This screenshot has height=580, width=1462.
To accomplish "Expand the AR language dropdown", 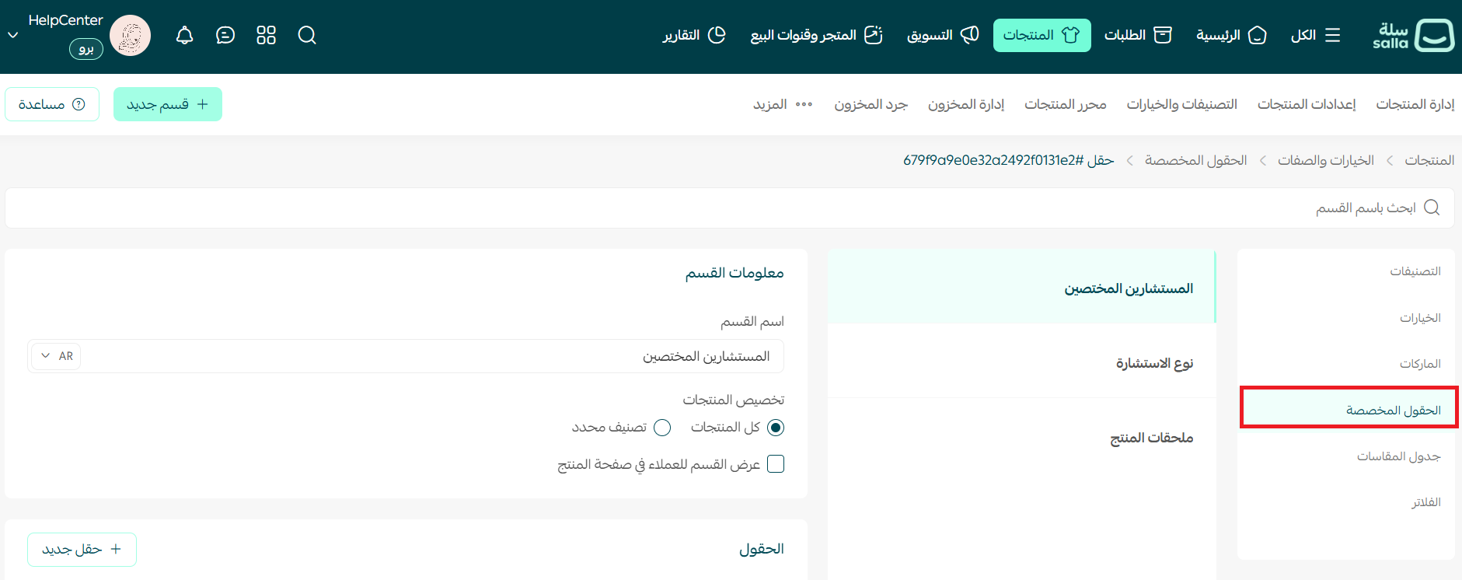I will [x=56, y=356].
